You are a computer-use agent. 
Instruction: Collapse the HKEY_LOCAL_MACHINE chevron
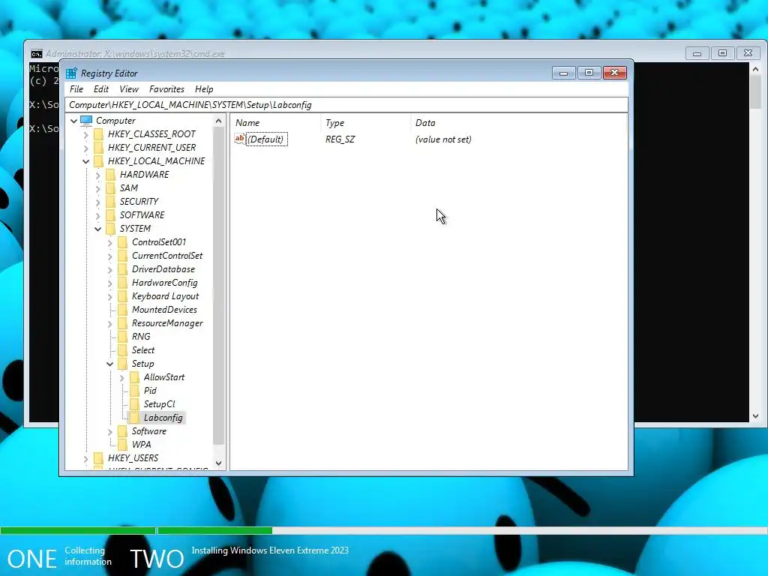pos(85,161)
